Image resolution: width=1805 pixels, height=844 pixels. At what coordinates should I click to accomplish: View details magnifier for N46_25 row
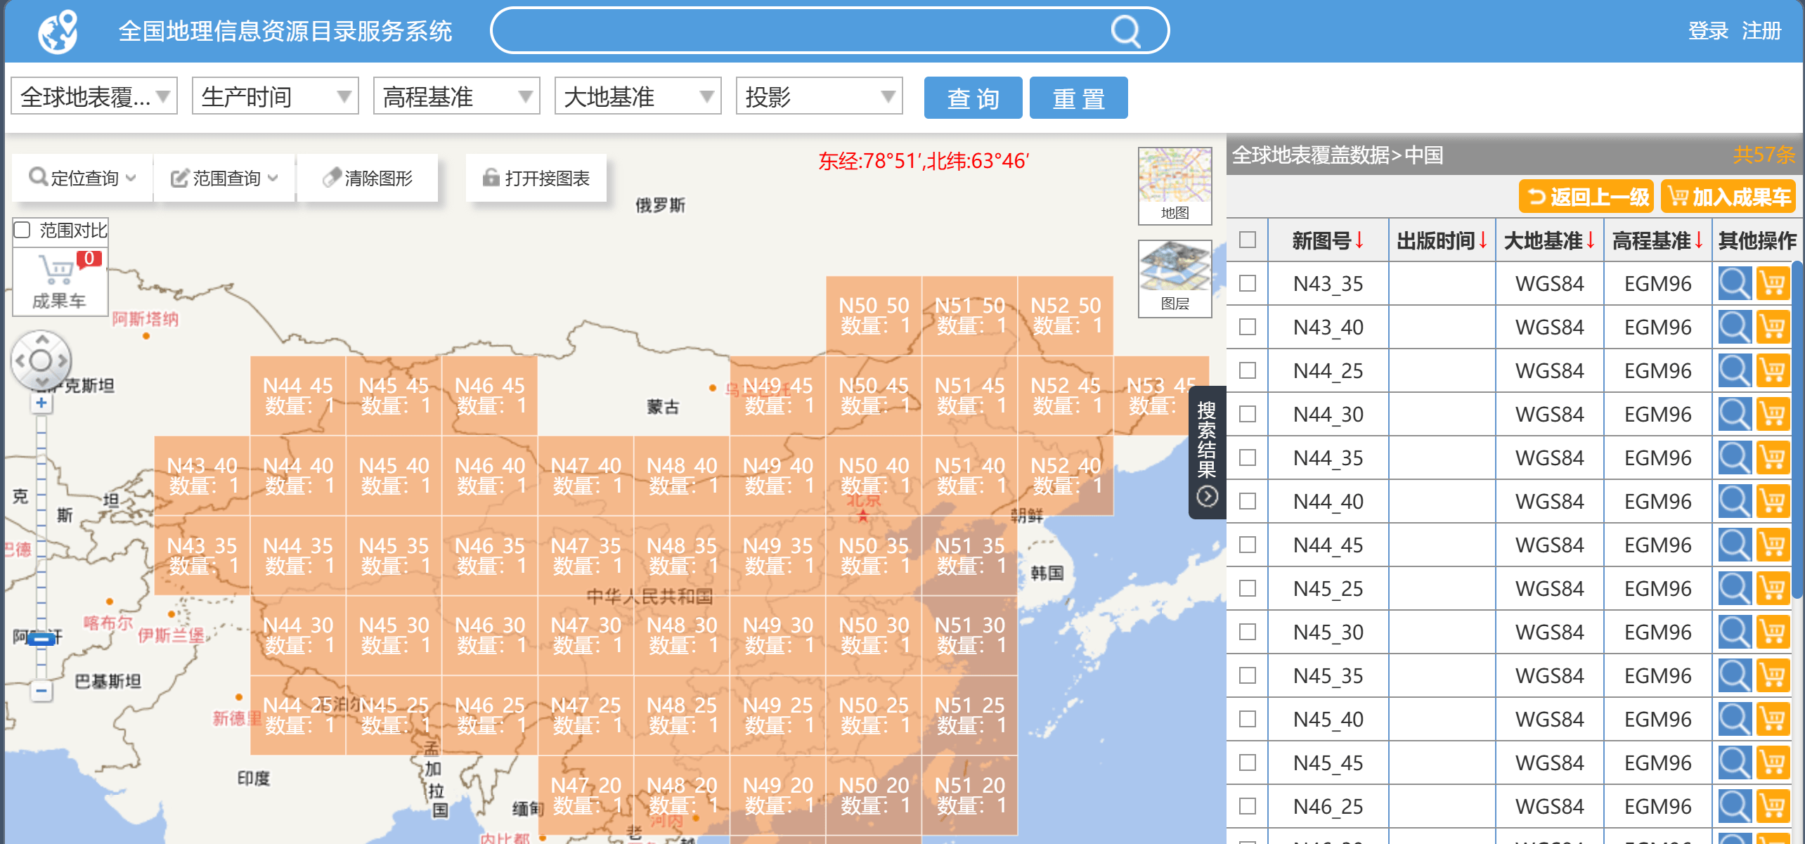coord(1735,806)
